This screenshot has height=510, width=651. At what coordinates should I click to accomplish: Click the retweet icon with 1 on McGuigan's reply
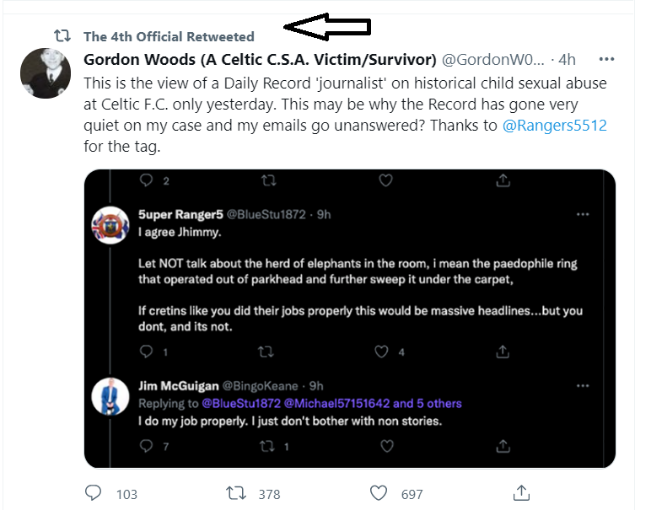pos(266,447)
